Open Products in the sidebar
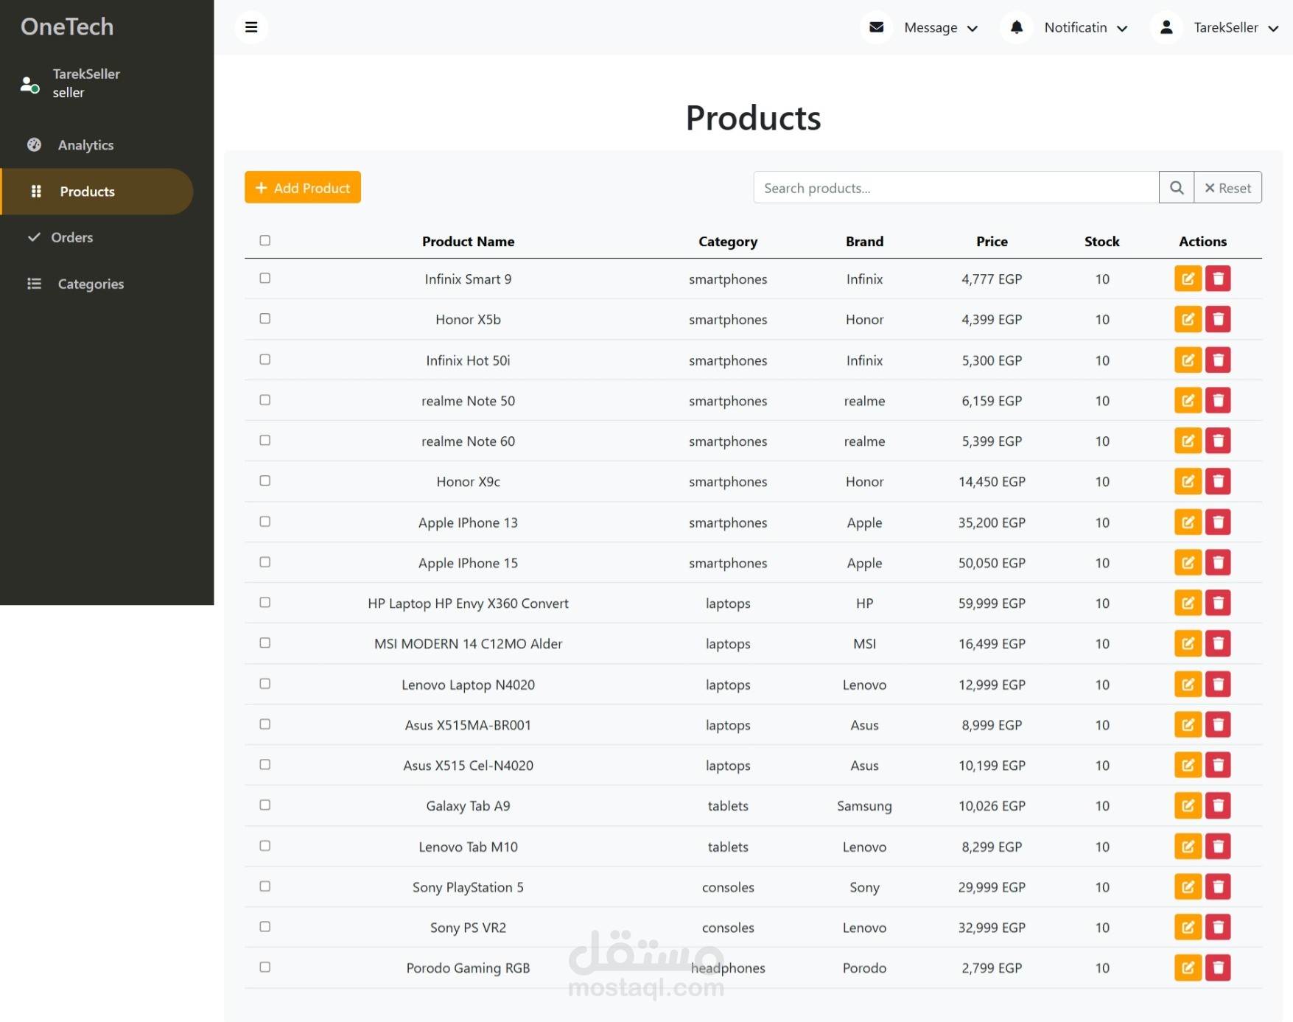Screen dimensions: 1293x1022 click(x=97, y=192)
